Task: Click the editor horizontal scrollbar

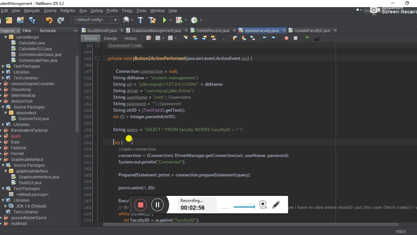Action: (251, 225)
